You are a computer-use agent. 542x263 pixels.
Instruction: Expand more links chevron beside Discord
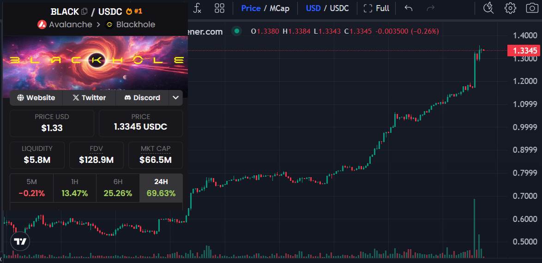point(175,98)
